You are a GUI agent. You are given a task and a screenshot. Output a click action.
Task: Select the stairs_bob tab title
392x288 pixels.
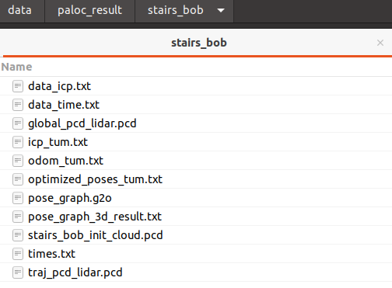[199, 43]
